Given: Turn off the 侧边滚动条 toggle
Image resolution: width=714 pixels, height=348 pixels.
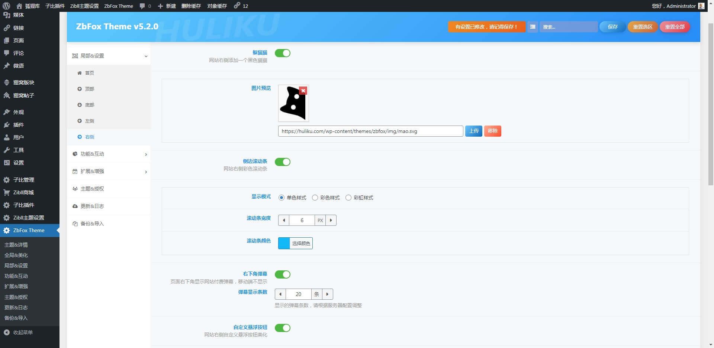Looking at the screenshot, I should point(282,162).
